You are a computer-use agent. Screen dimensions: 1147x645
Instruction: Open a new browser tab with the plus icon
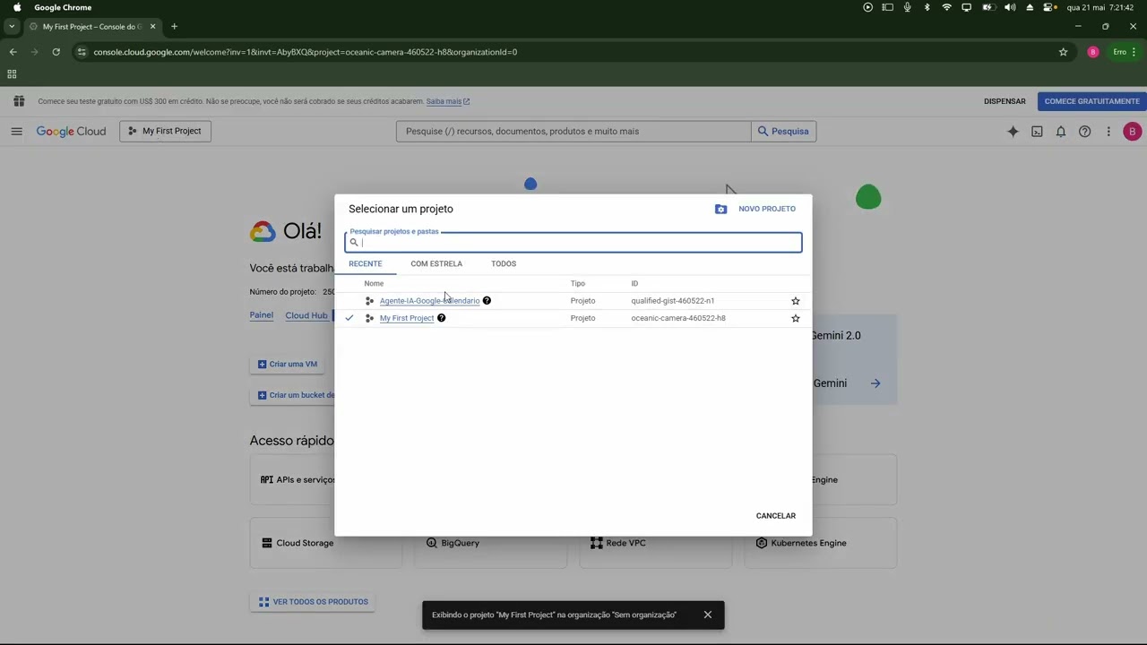(174, 27)
